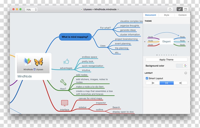Screen dimensions: 200x128
Task: Open Layout help question mark icon
Action: [x=185, y=73]
